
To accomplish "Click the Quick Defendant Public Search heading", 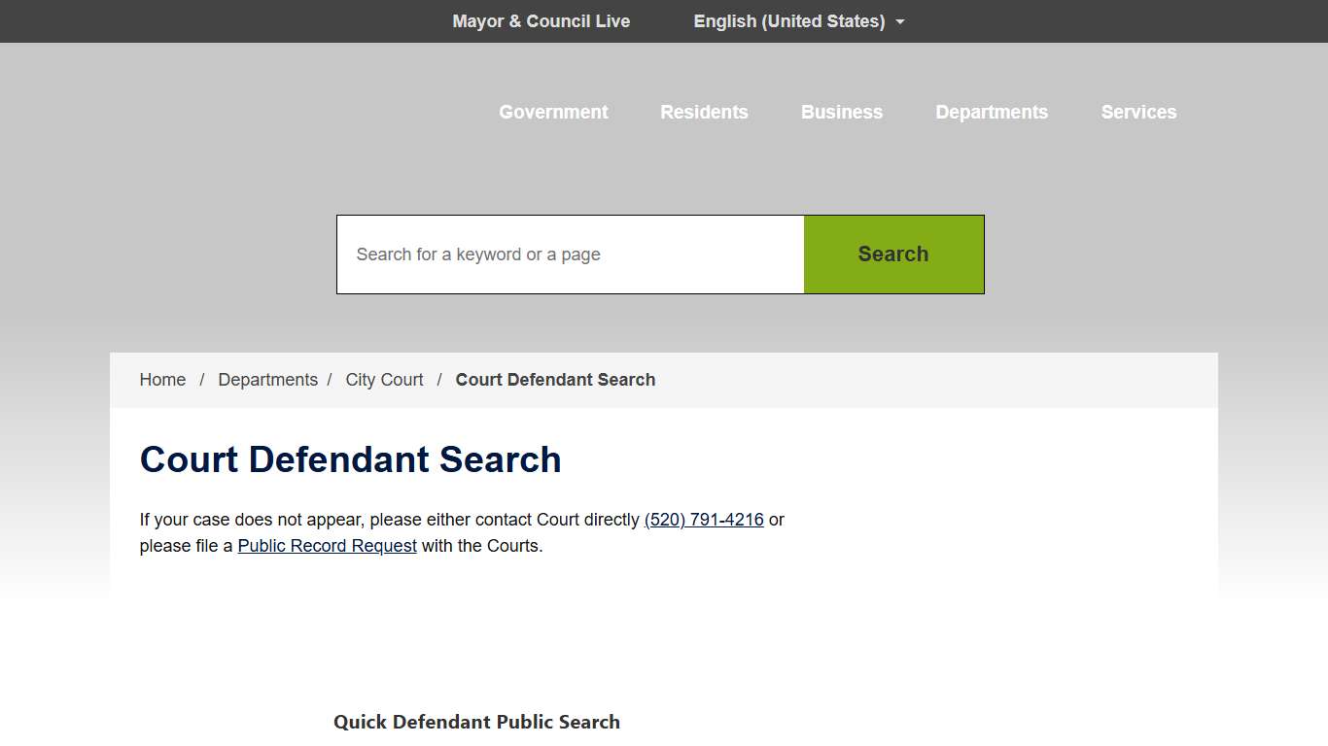I will point(476,722).
